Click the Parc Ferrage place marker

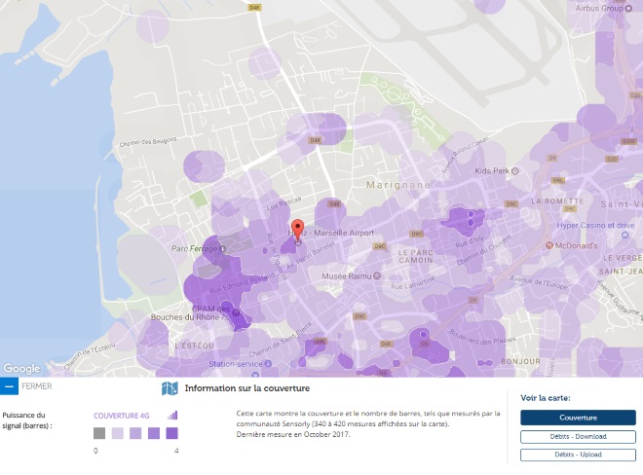223,249
